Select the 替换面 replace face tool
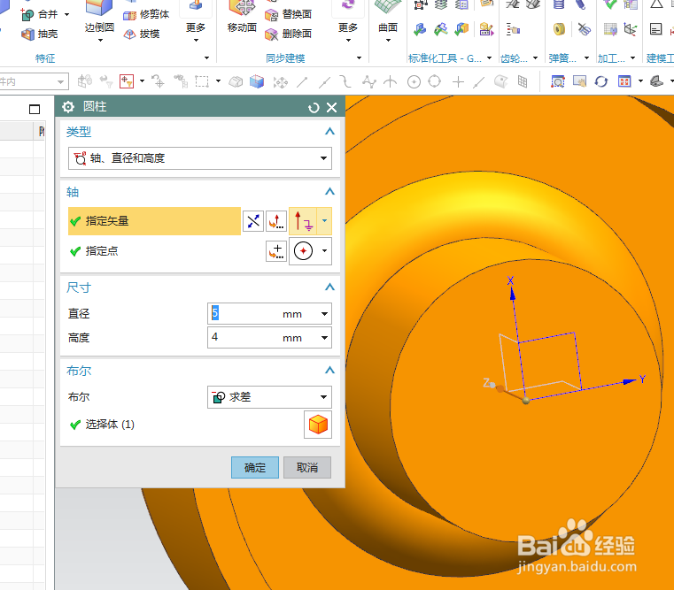The width and height of the screenshot is (674, 590). (289, 15)
